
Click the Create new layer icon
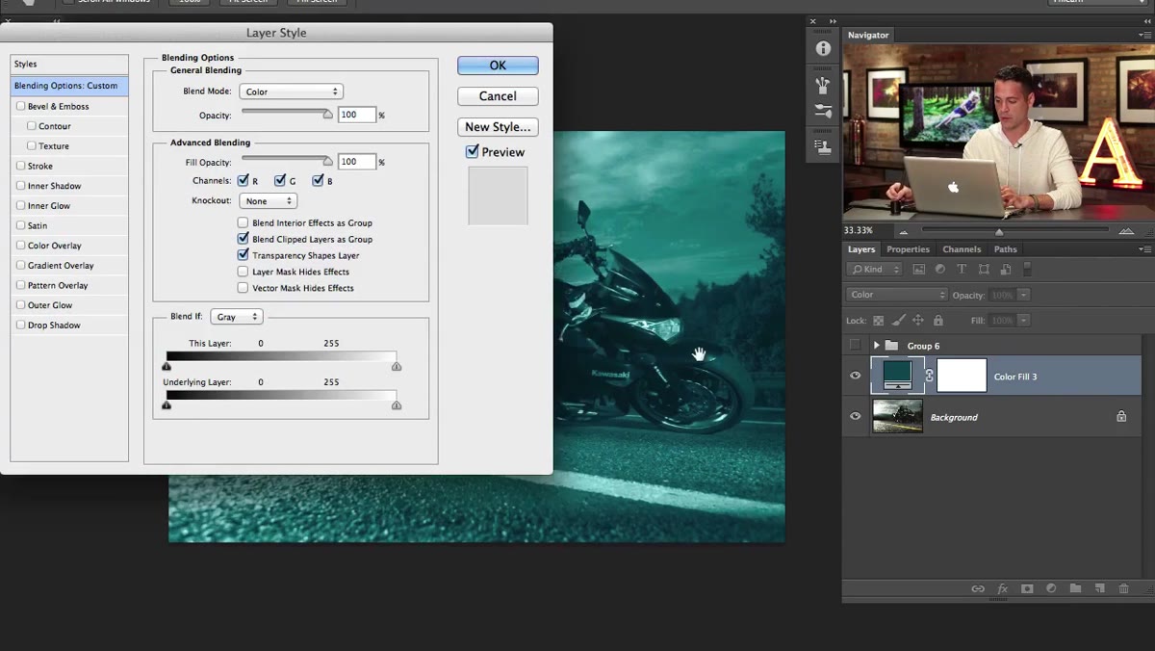click(x=1099, y=588)
